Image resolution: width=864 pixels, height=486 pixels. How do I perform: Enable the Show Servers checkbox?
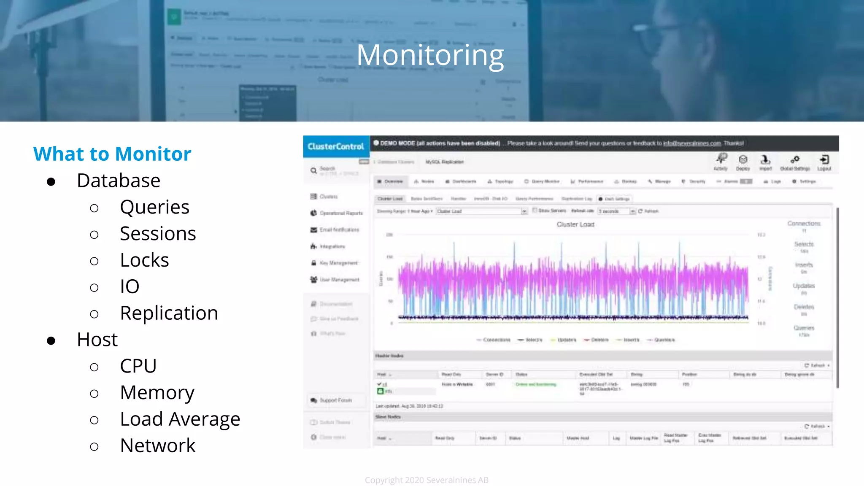click(x=535, y=211)
